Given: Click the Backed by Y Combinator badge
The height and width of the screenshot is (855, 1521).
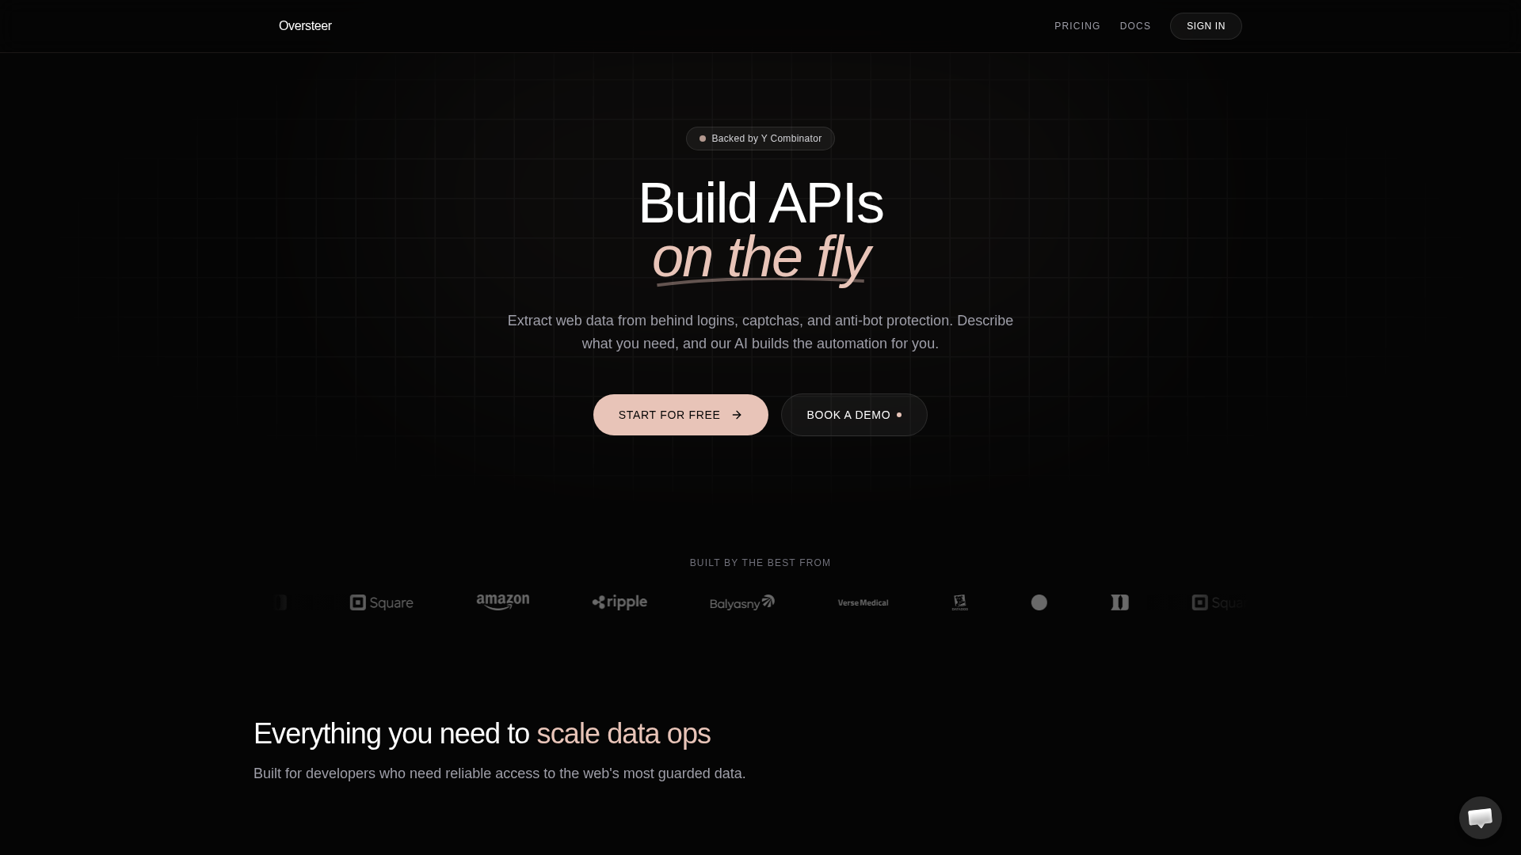Looking at the screenshot, I should pyautogui.click(x=760, y=139).
